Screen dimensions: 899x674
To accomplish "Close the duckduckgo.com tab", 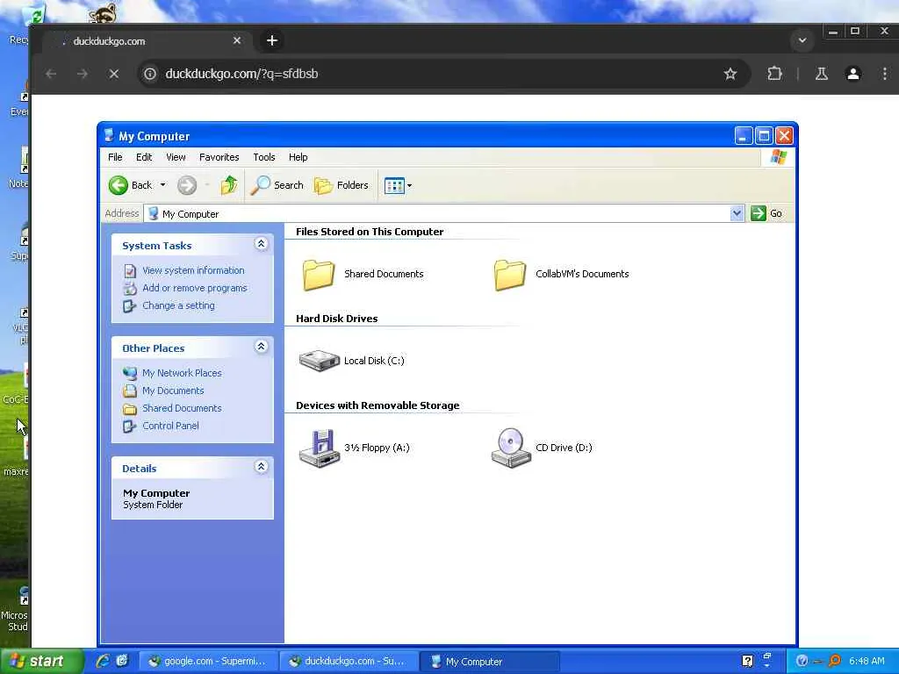I will (237, 40).
